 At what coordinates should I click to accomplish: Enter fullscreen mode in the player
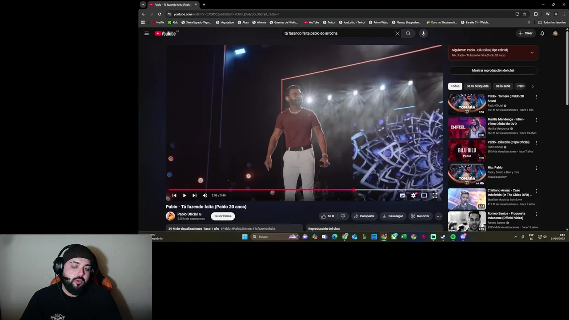(435, 196)
